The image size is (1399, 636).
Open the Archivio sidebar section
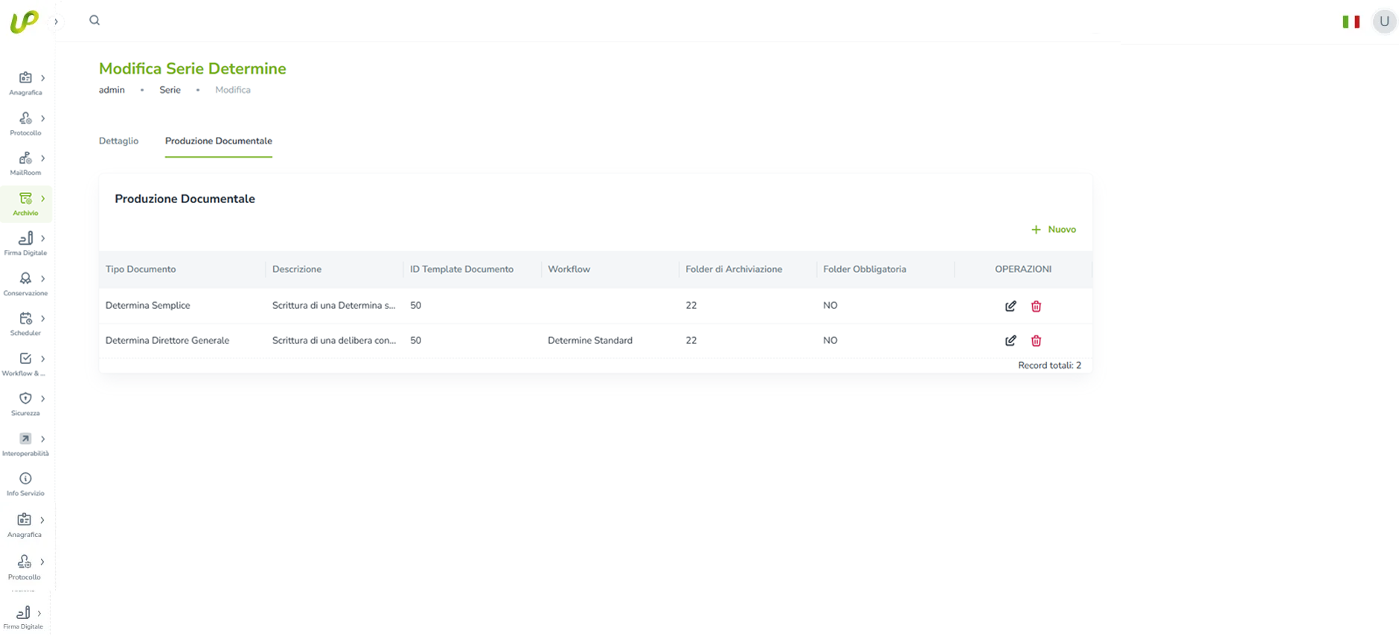click(25, 203)
